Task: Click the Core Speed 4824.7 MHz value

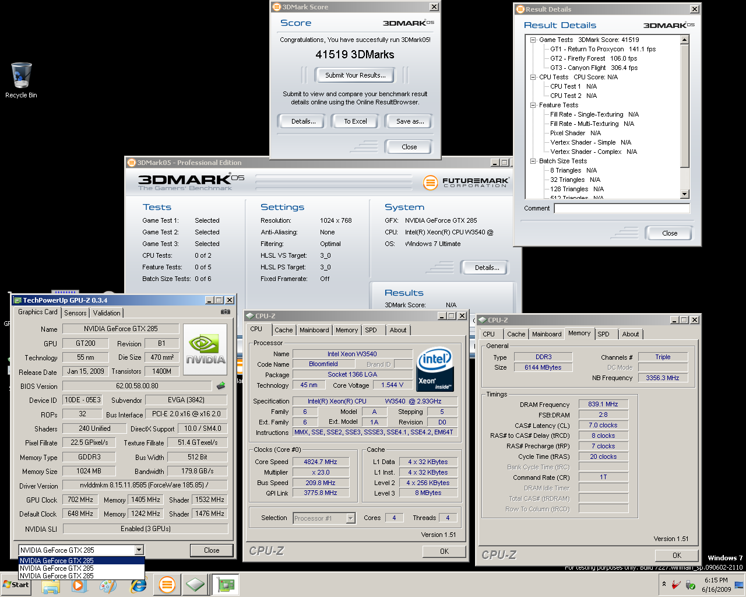Action: coord(321,462)
